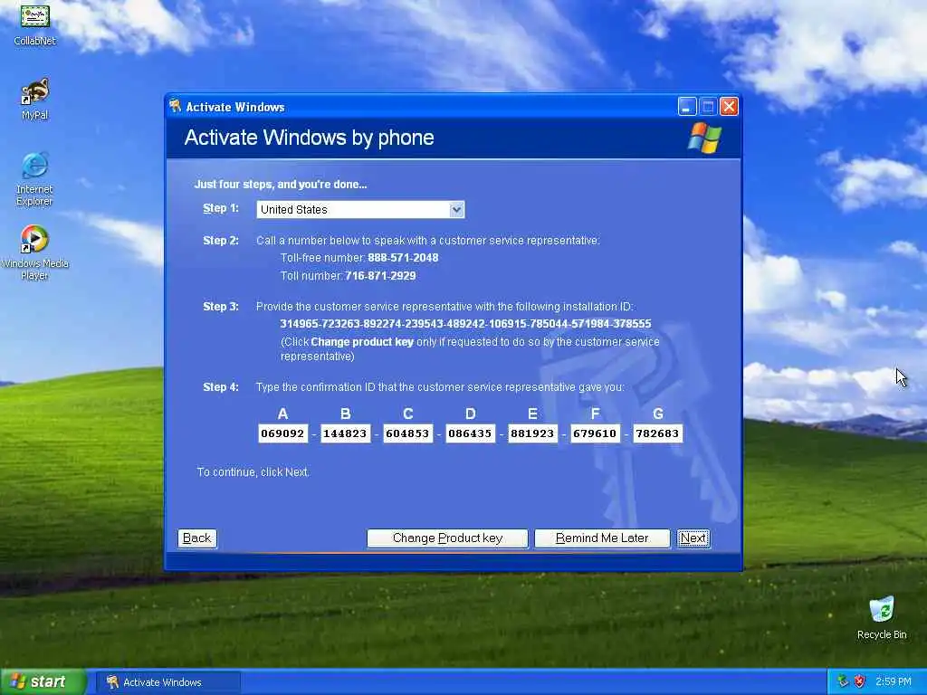
Task: Click the Back button
Action: coord(196,538)
